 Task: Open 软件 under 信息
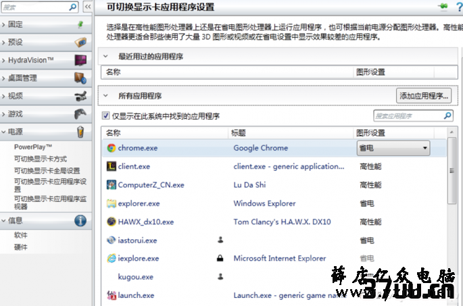coord(21,235)
